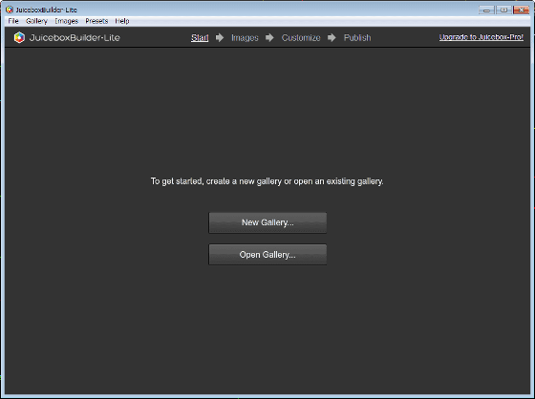The image size is (535, 399).
Task: Go to the Publish step
Action: click(x=357, y=37)
